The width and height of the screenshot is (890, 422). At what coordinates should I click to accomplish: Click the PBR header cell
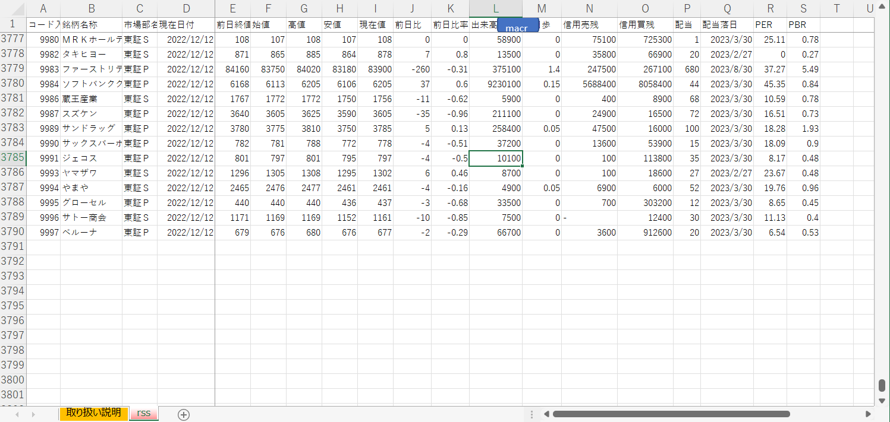[x=803, y=25]
